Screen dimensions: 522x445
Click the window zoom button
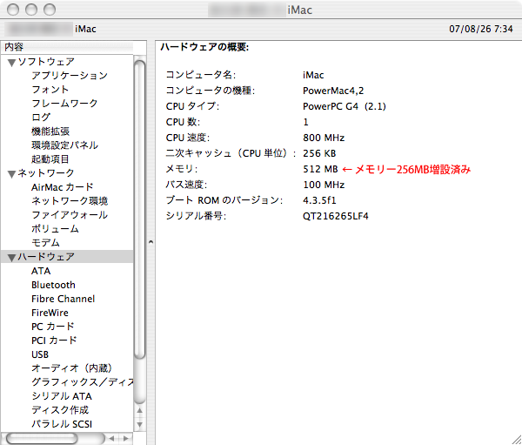click(50, 10)
